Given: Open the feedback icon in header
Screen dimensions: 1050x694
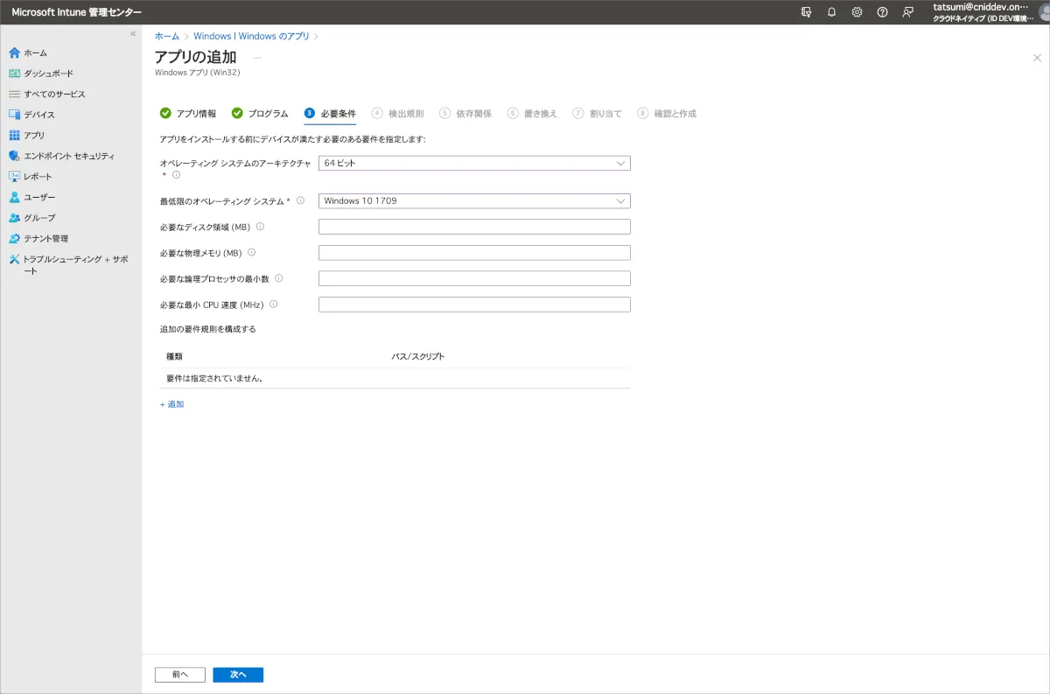Looking at the screenshot, I should tap(908, 12).
